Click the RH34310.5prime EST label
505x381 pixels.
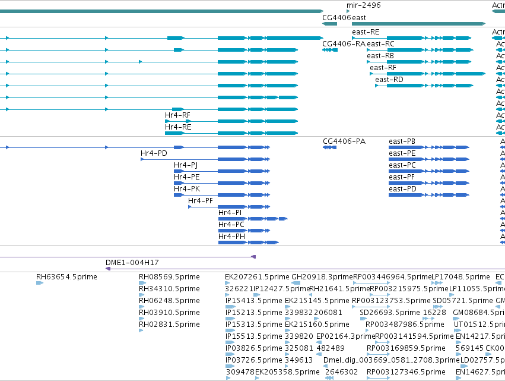point(169,289)
